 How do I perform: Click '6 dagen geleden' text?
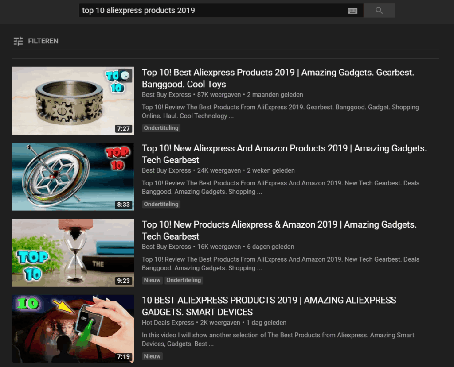click(270, 247)
